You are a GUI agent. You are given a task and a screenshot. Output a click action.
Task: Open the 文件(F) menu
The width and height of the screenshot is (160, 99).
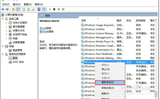(x=6, y=4)
